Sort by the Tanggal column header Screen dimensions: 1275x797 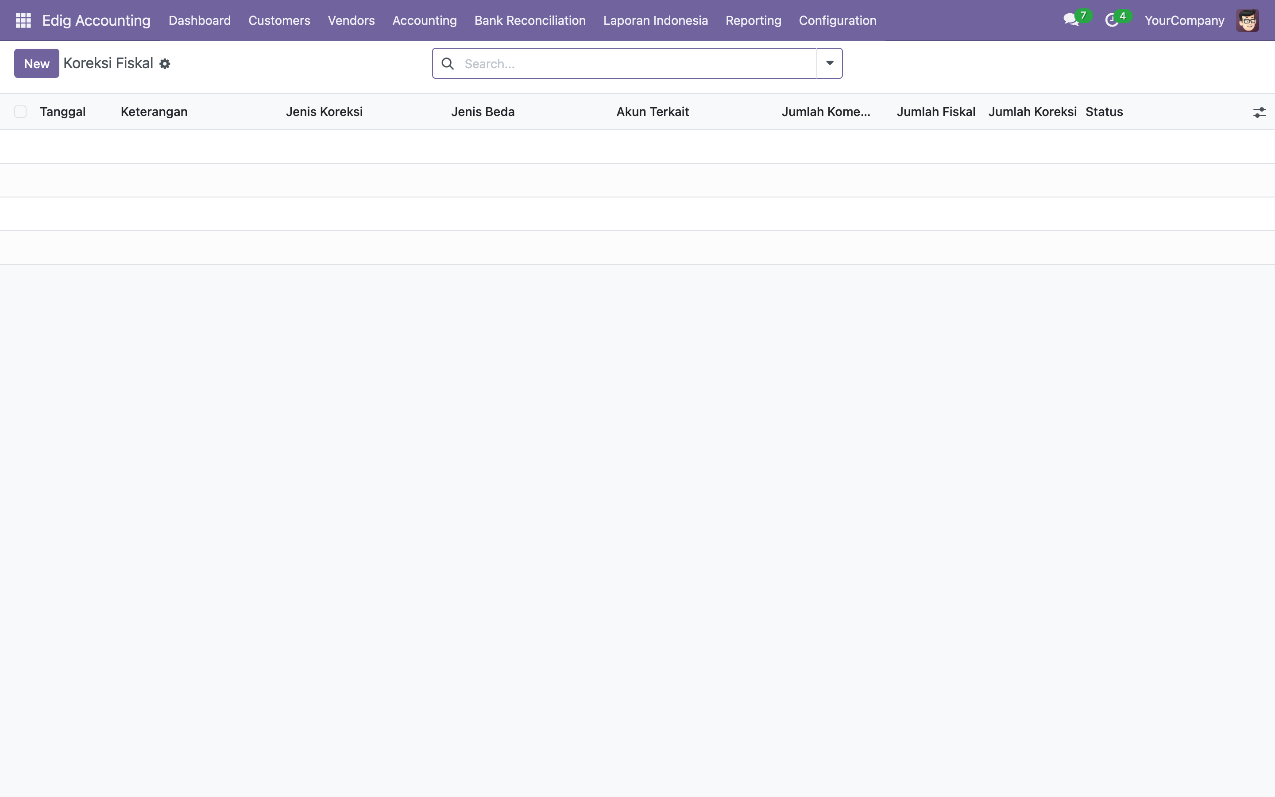coord(63,112)
